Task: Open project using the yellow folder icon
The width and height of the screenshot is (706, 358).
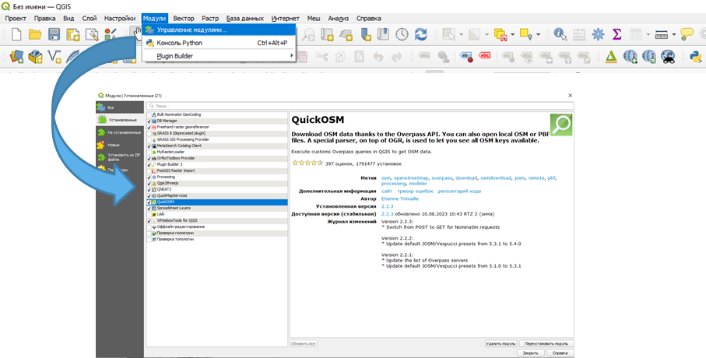Action: pos(35,34)
